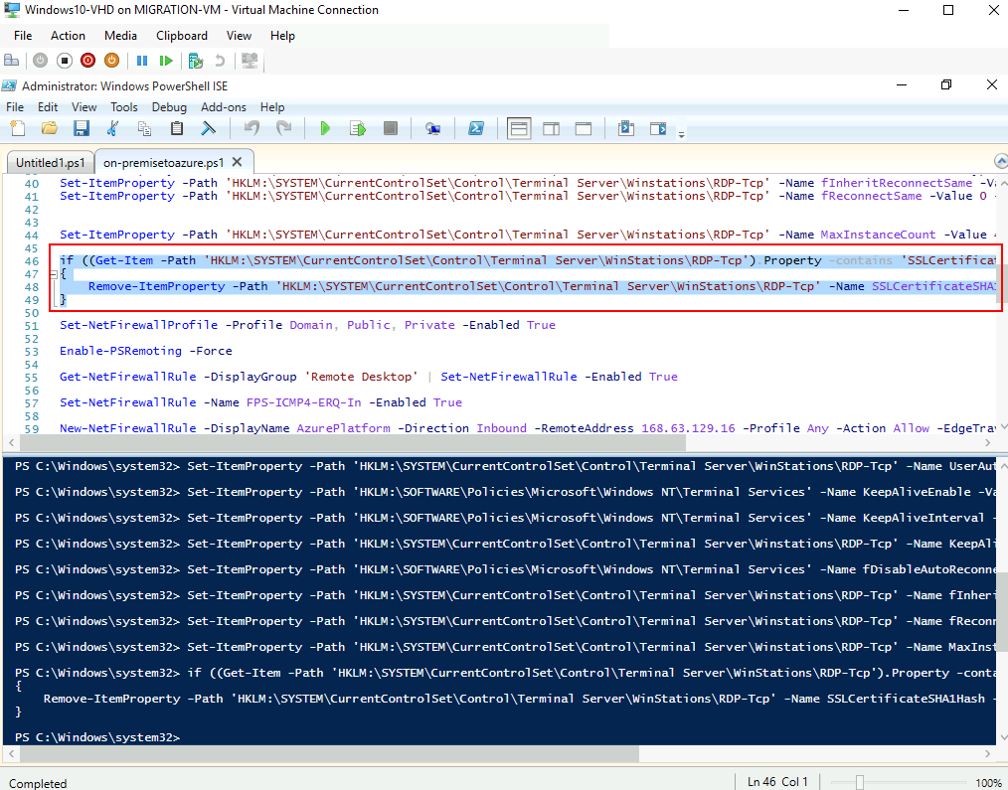The image size is (1008, 790).
Task: Show script pane on the right
Action: [551, 128]
